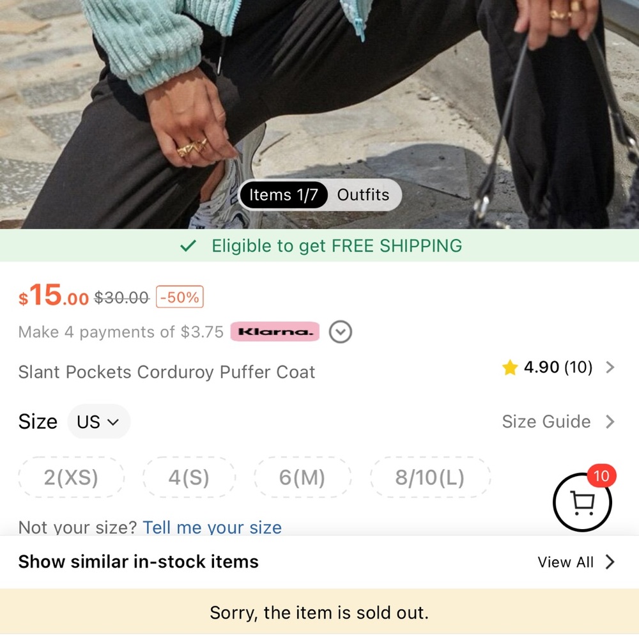This screenshot has height=639, width=639.
Task: Click the Size Guide chevron arrow
Action: click(x=610, y=422)
